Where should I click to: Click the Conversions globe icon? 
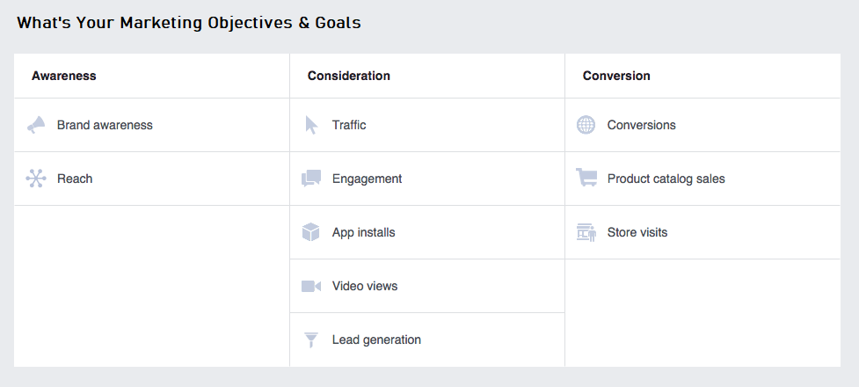[x=586, y=126]
